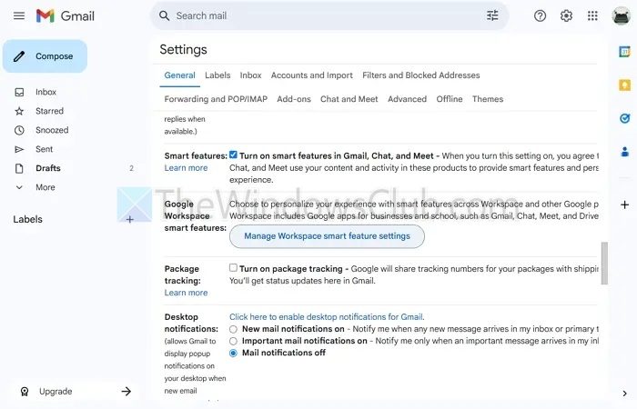Open Google Calendar side panel icon
The width and height of the screenshot is (637, 409).
coord(624,52)
